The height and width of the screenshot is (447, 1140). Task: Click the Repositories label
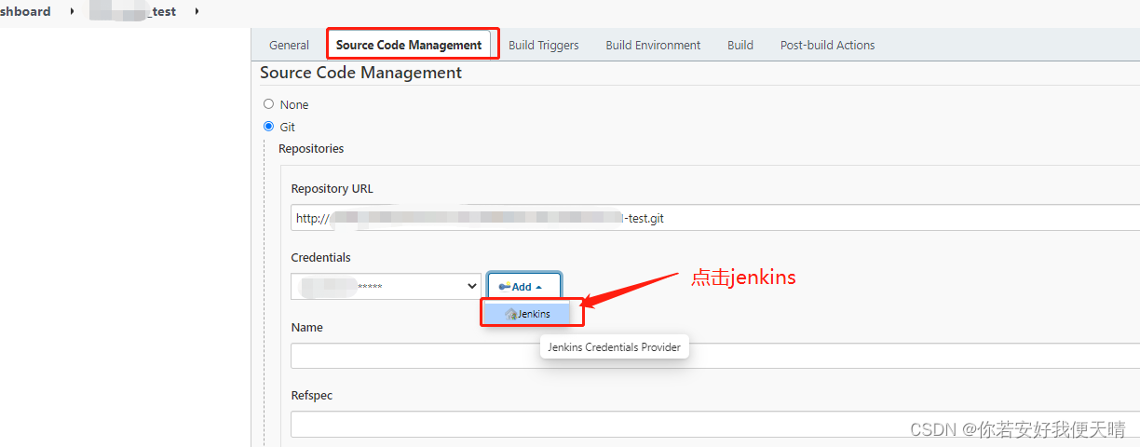point(311,148)
